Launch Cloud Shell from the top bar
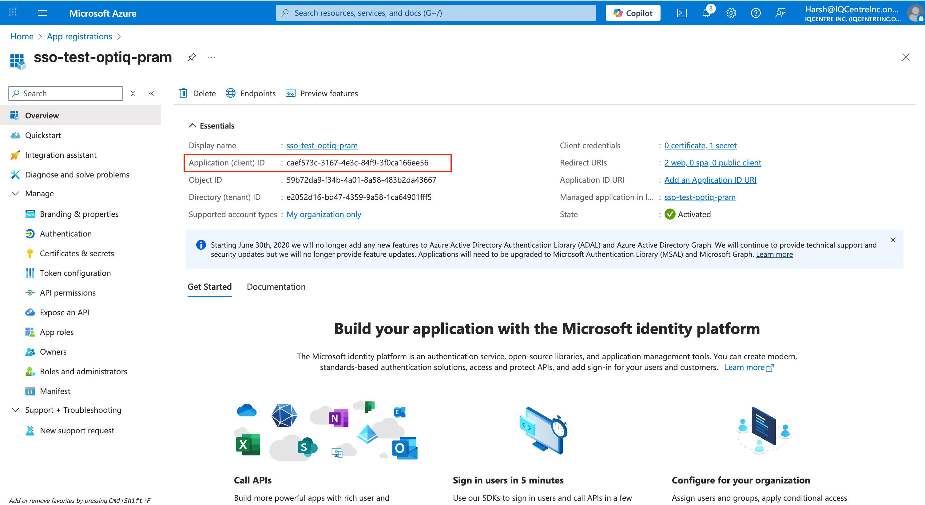The width and height of the screenshot is (925, 505). (681, 13)
